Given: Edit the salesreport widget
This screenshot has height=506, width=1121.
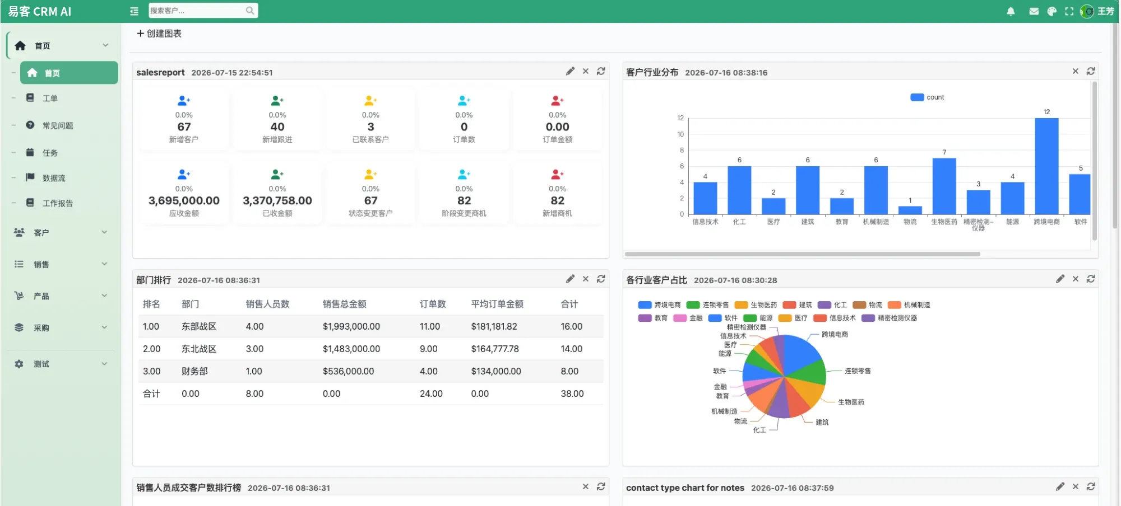Looking at the screenshot, I should 570,71.
